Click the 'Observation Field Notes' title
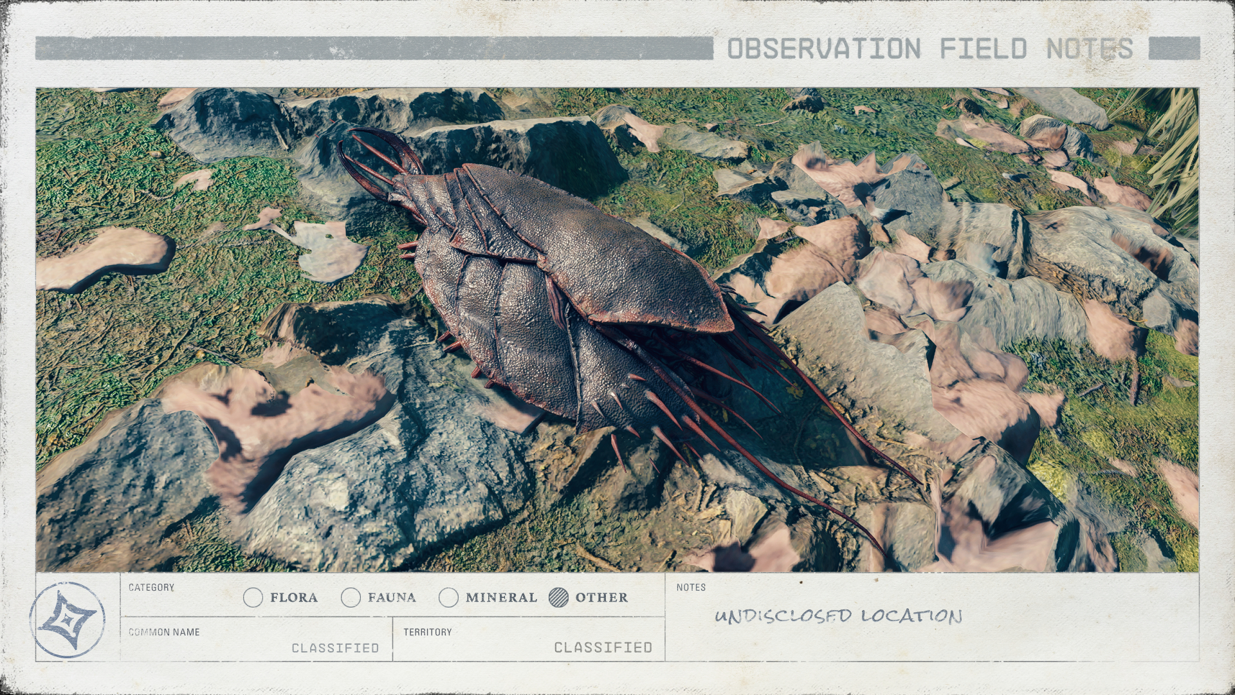This screenshot has width=1235, height=695. pos(930,49)
